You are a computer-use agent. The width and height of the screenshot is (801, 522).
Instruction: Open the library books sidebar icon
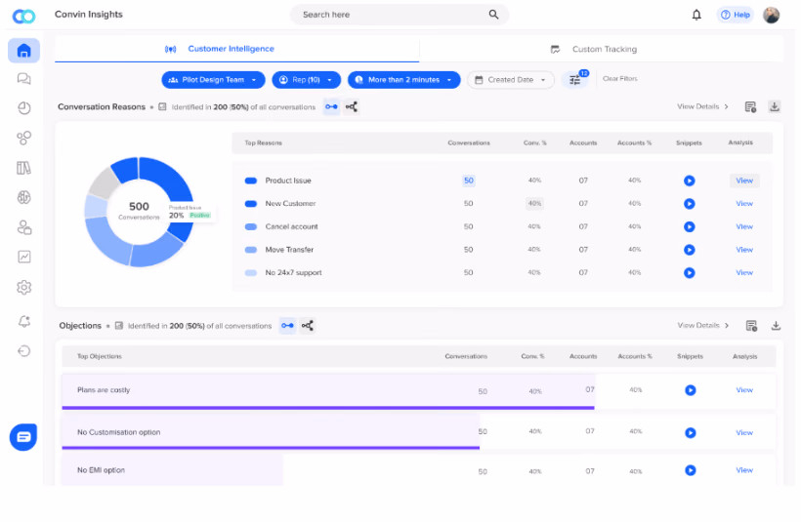tap(24, 168)
